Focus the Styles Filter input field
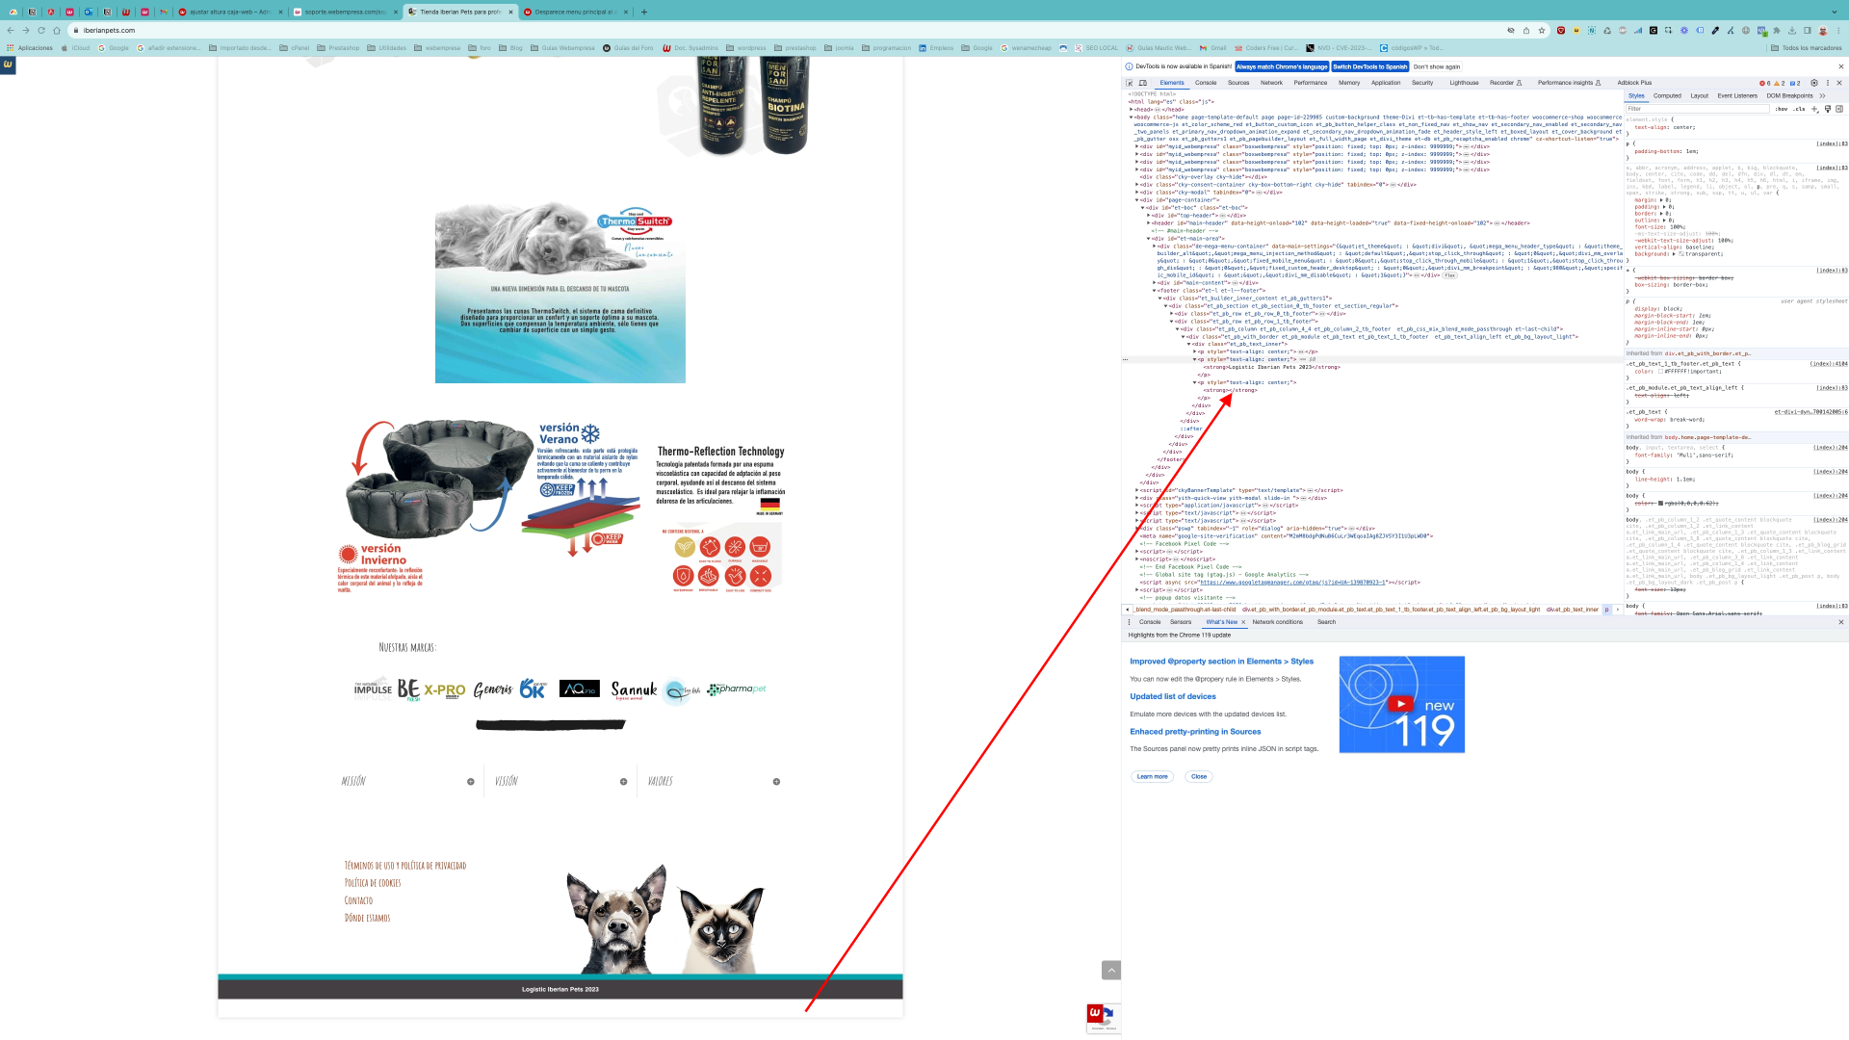This screenshot has width=1849, height=1040. [1697, 109]
